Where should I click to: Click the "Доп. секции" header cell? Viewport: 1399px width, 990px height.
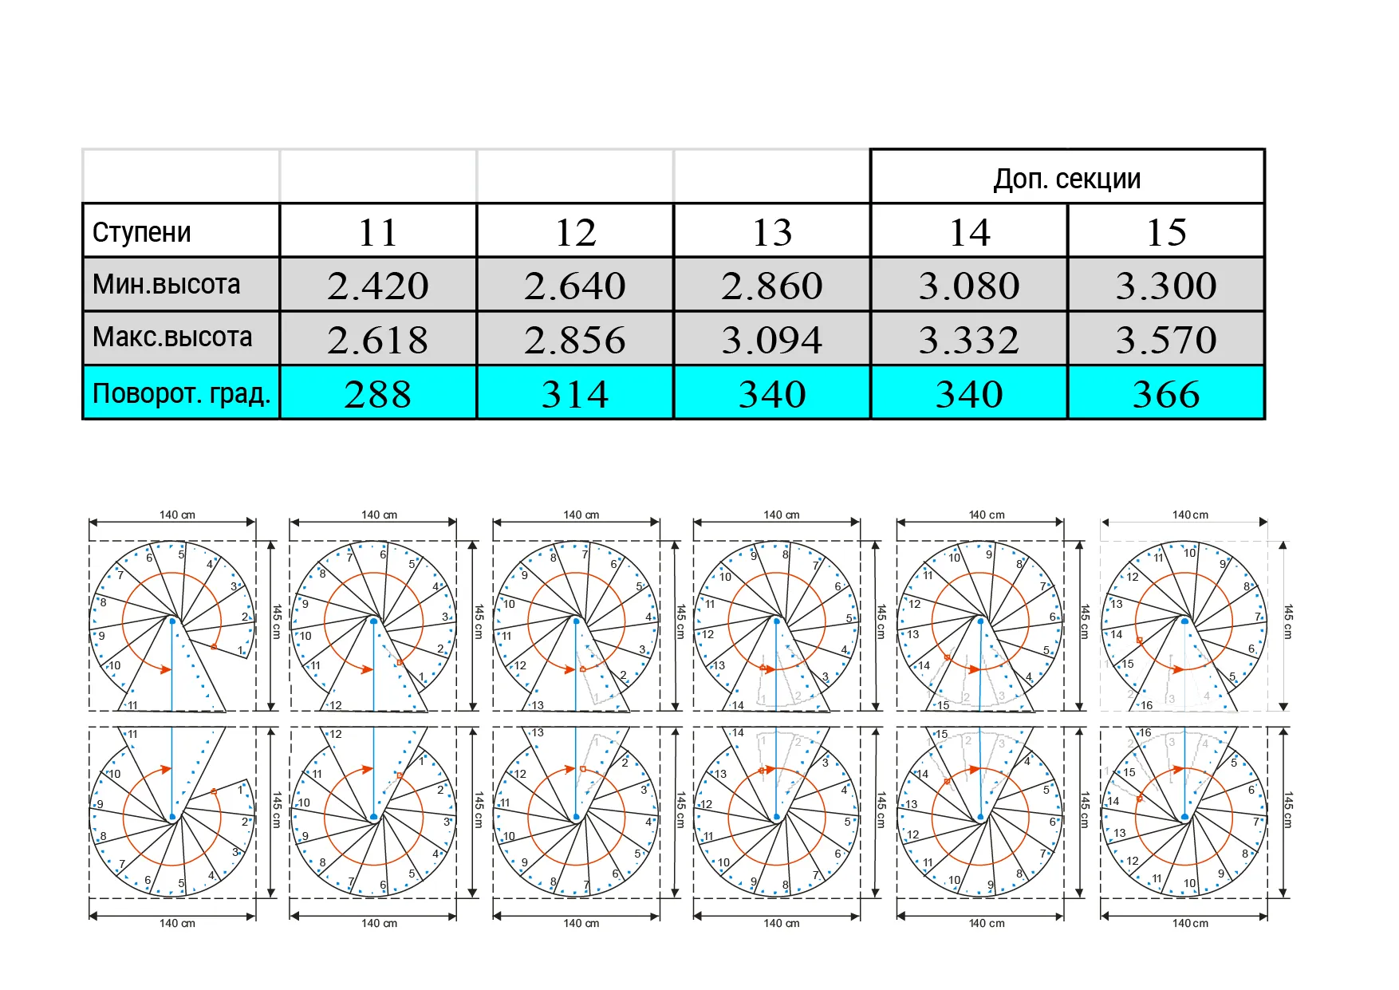click(x=1066, y=177)
